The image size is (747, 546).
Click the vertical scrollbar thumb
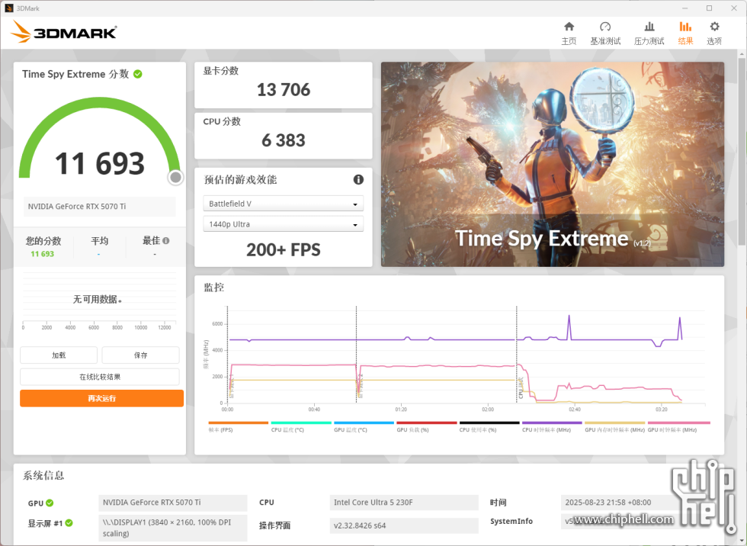[742, 153]
